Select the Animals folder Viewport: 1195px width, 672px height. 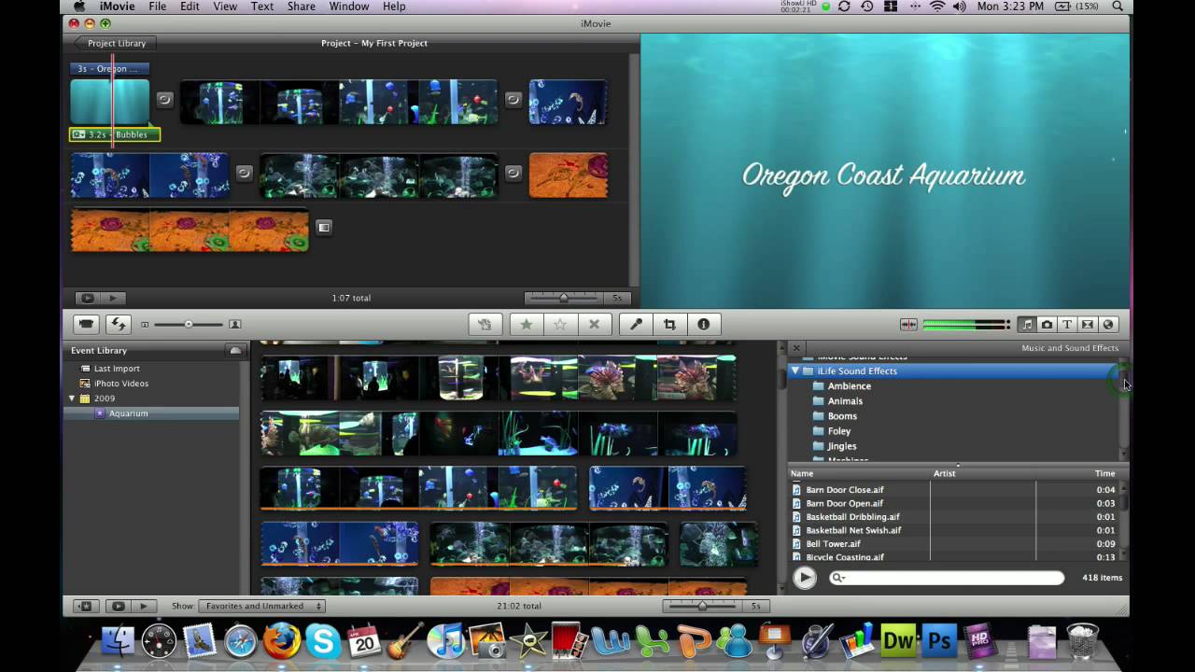tap(837, 400)
